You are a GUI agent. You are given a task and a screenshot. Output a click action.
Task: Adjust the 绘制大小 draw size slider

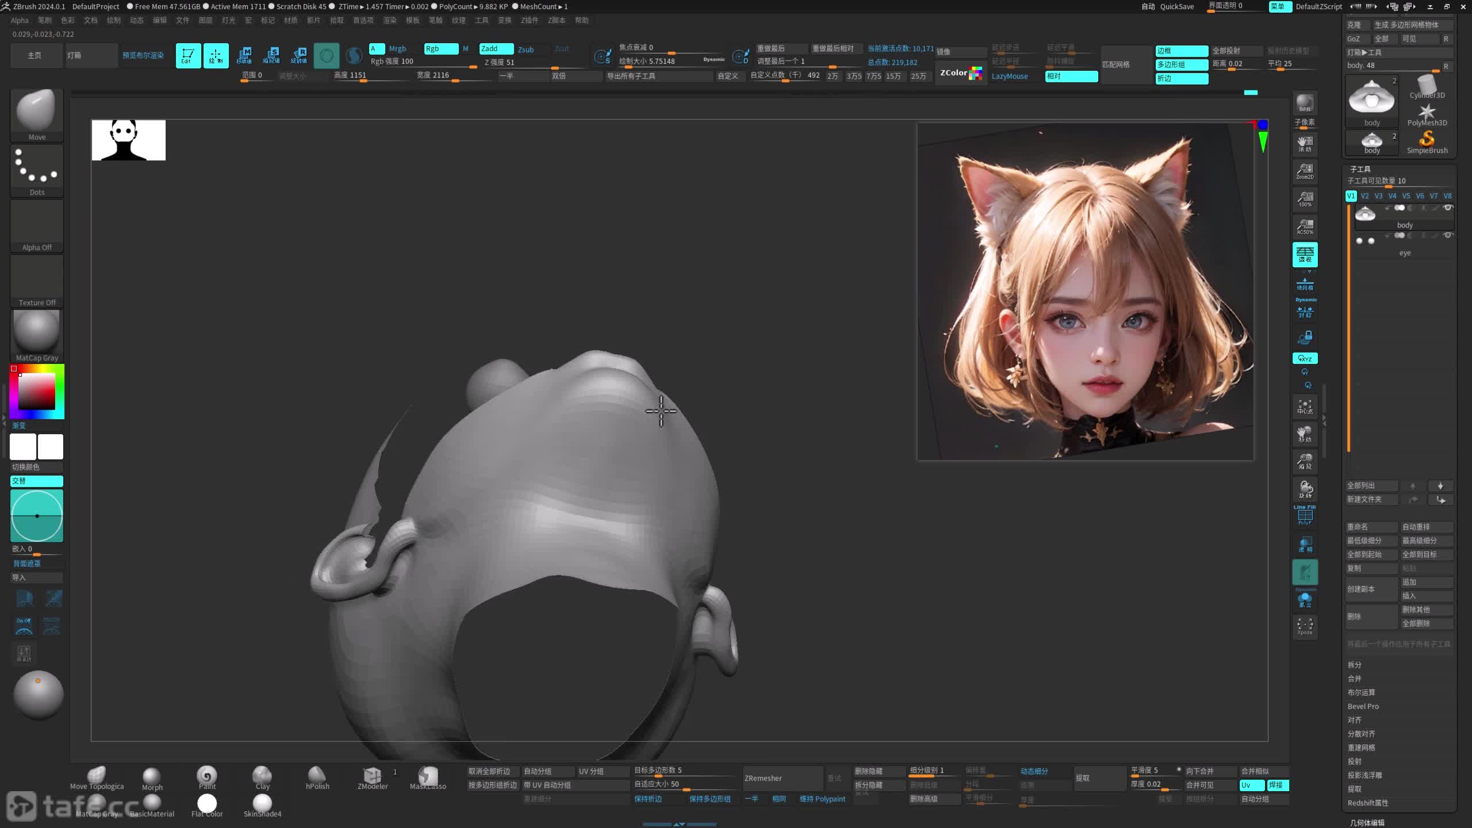coord(672,61)
